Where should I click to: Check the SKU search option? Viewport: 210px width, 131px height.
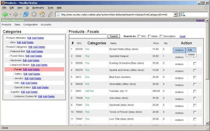pyautogui.click(x=139, y=36)
